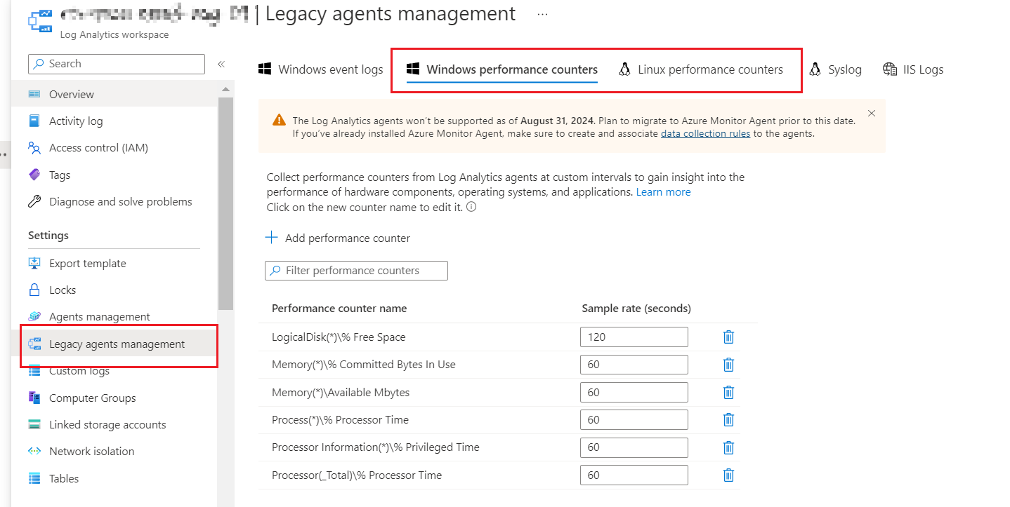1010x507 pixels.
Task: Click the Export template icon
Action: pyautogui.click(x=34, y=263)
